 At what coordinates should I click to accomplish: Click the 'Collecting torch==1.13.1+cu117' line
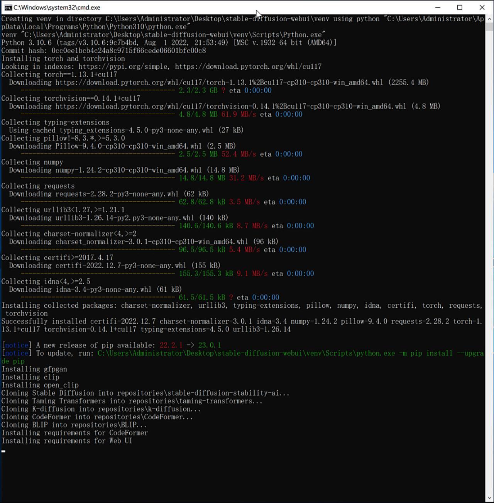coord(59,75)
